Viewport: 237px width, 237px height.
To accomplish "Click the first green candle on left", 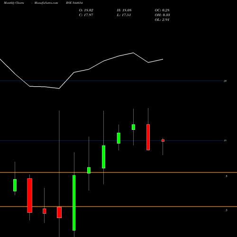I will [15, 185].
